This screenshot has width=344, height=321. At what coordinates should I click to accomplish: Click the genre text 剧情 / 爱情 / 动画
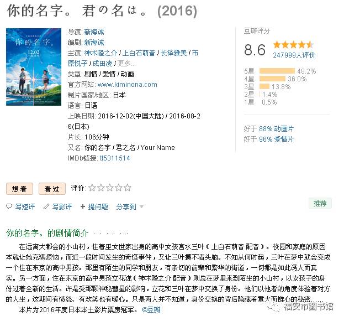(x=109, y=74)
